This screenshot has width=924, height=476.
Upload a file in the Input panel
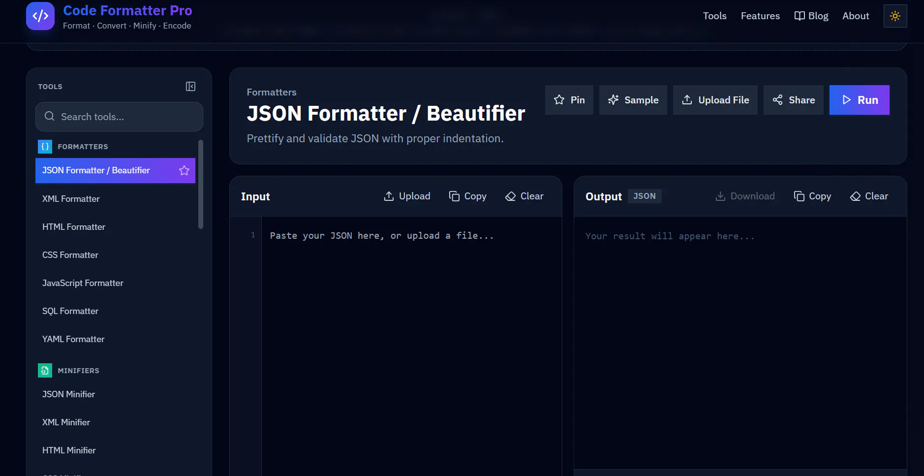coord(407,196)
